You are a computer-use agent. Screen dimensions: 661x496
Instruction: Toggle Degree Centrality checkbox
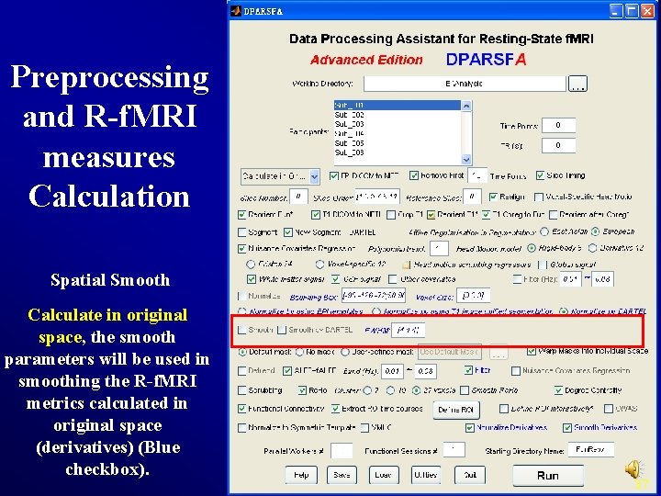[558, 390]
